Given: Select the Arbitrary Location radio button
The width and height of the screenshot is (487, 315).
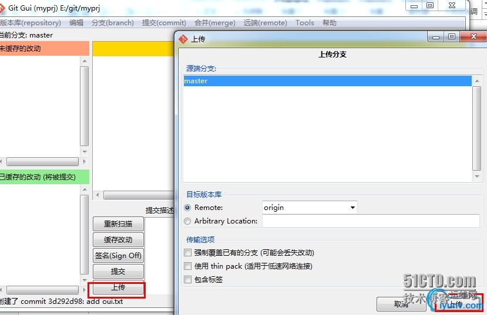Looking at the screenshot, I should tap(187, 221).
